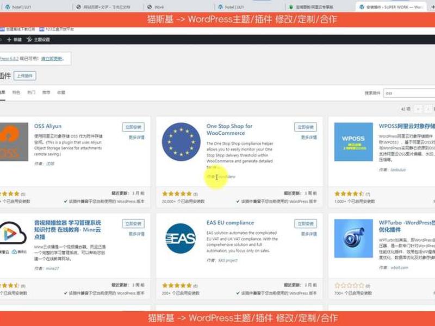Open the EAS EU compliance logo
This screenshot has width=435, height=326.
pyautogui.click(x=181, y=239)
